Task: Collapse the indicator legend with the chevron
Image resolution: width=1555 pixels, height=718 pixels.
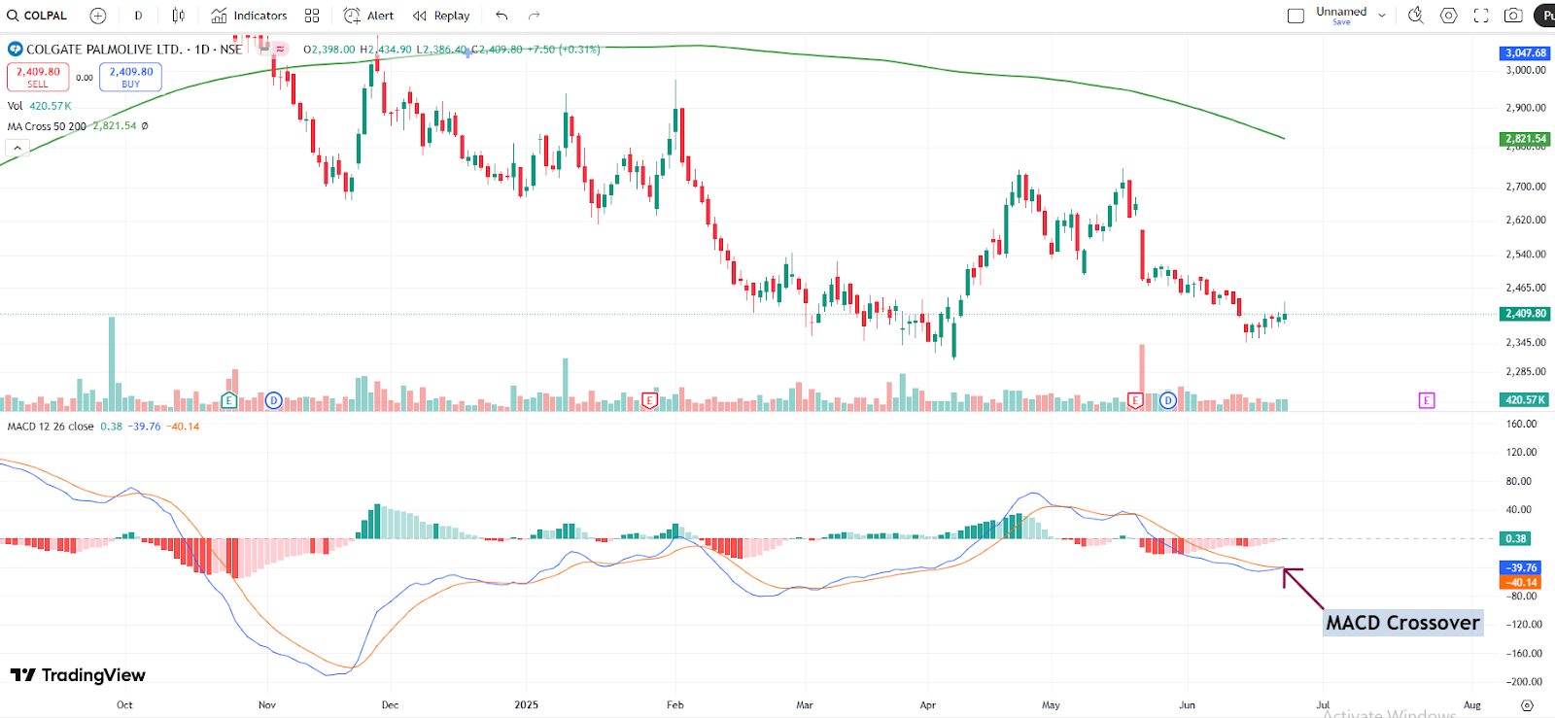Action: (17, 148)
